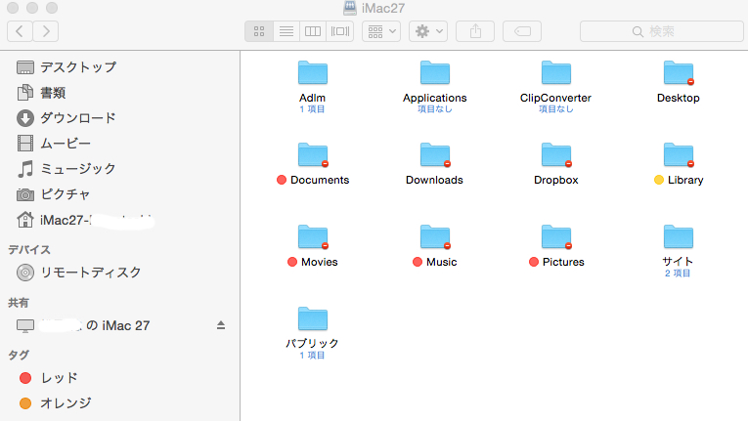Screen dimensions: 748x421
Task: Select the Dropbox folder icon
Action: (x=555, y=154)
